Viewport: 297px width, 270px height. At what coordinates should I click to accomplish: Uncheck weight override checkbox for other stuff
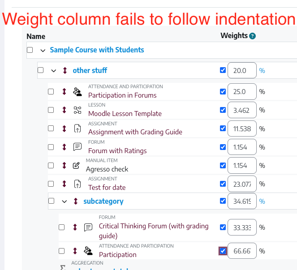point(223,70)
